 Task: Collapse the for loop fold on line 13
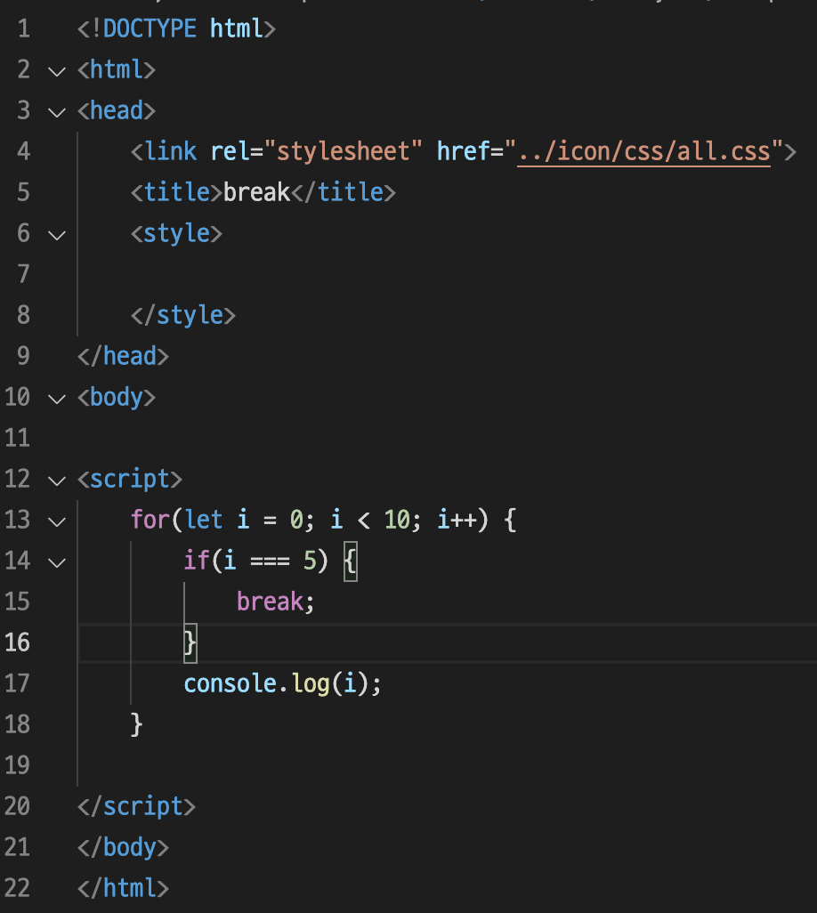click(56, 521)
